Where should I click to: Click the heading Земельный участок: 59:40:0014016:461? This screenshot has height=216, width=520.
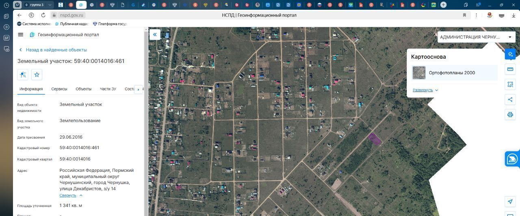[71, 61]
